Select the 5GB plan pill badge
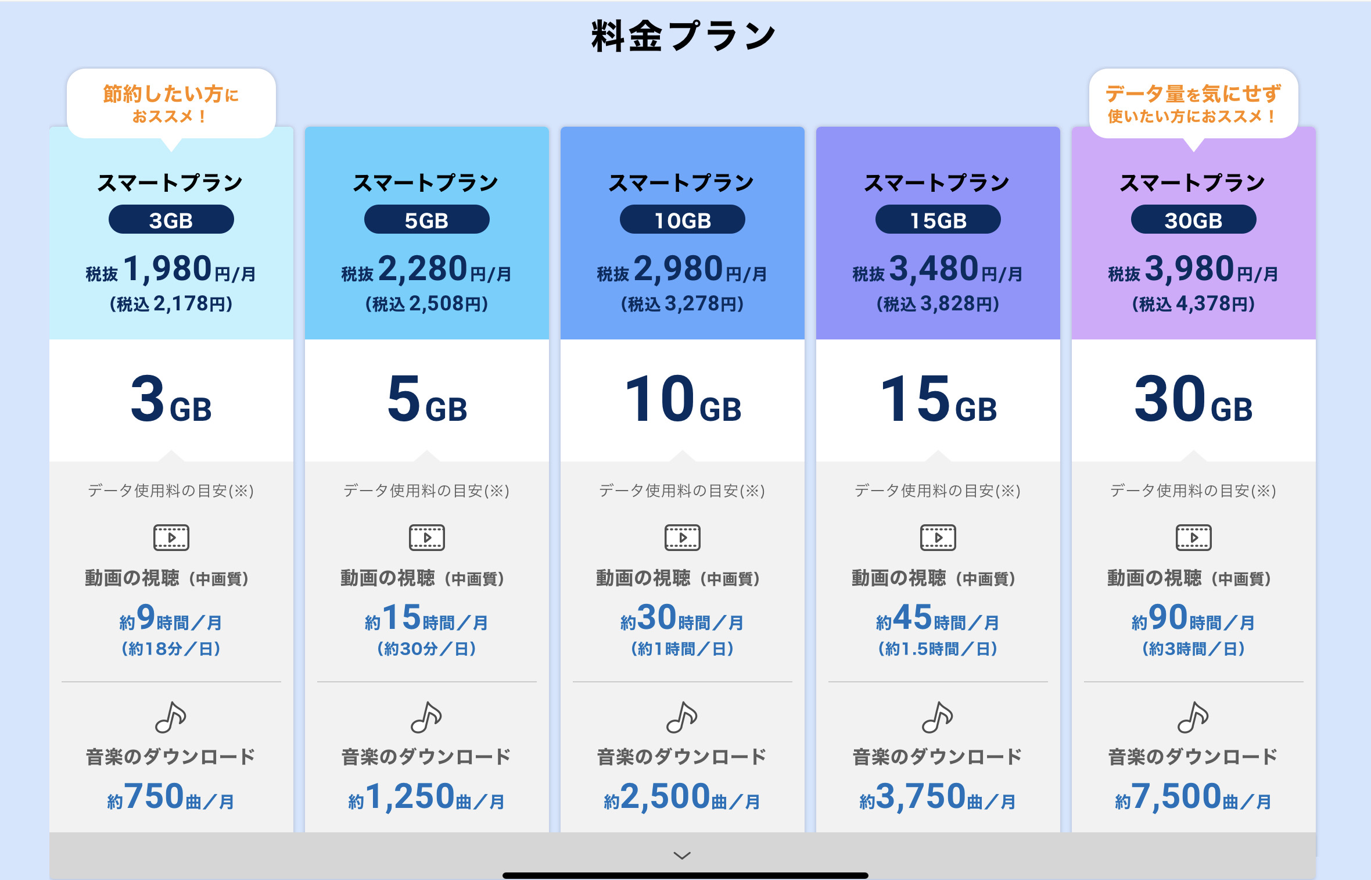The image size is (1371, 880). click(x=427, y=220)
